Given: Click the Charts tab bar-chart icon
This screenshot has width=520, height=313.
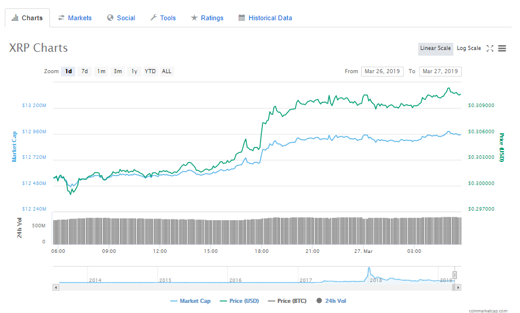Looking at the screenshot, I should (15, 18).
